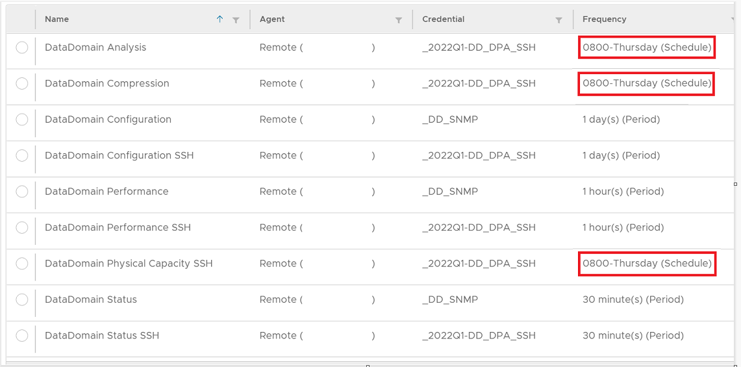Sort by the Name column header
741x367 pixels.
tap(57, 19)
